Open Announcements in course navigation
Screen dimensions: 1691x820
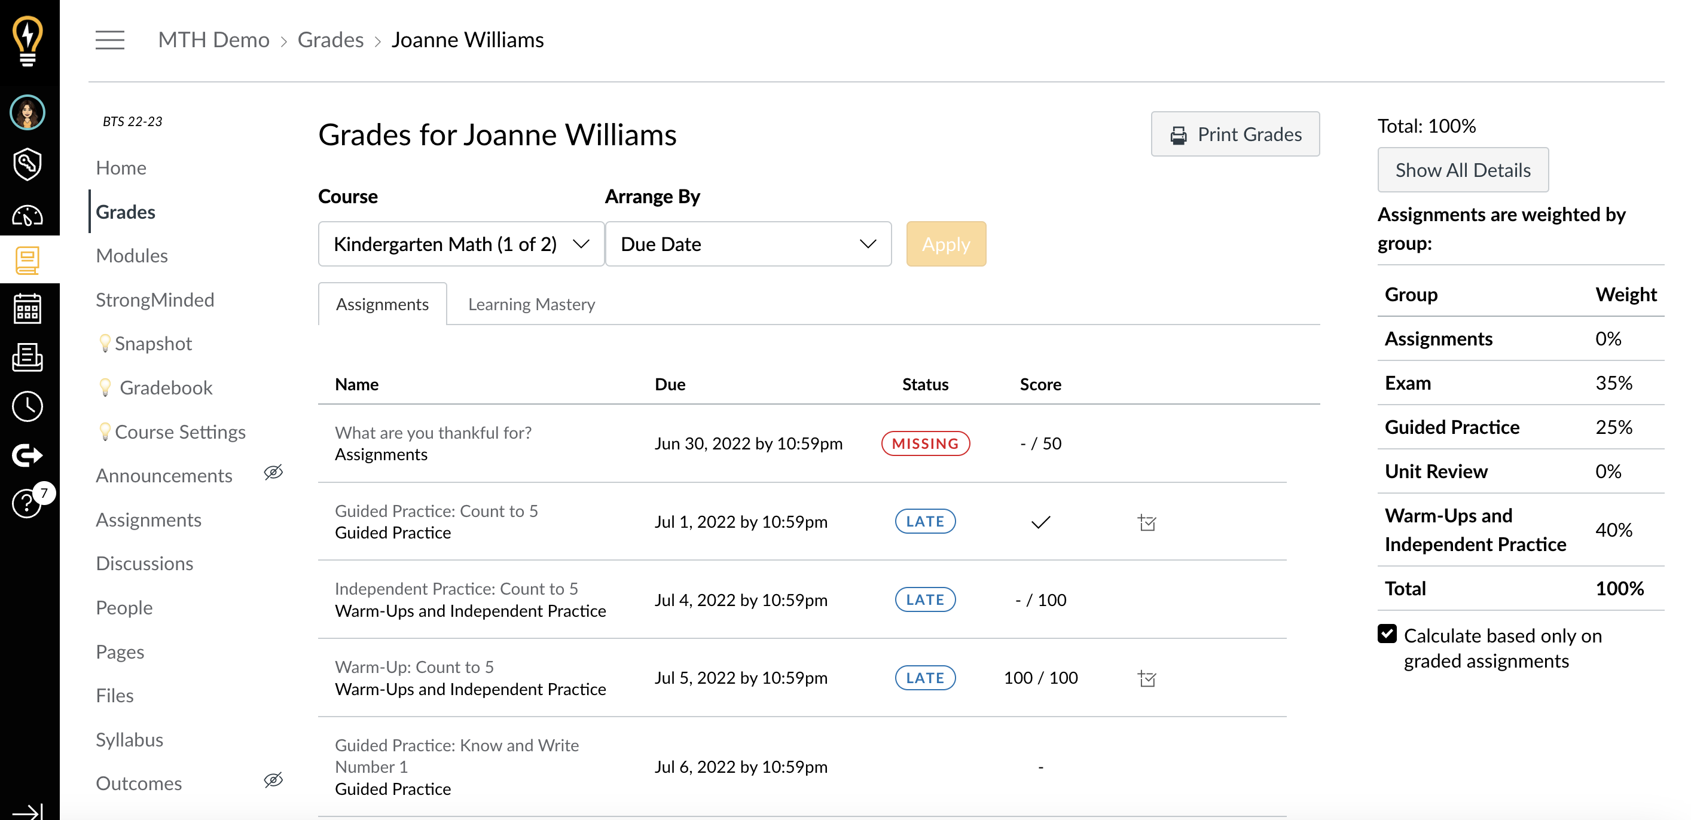[x=164, y=475]
